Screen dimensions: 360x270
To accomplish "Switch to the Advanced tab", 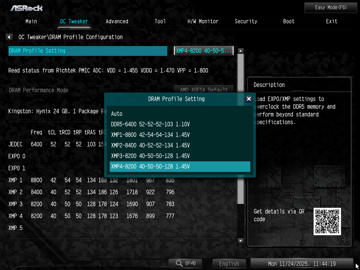I will 117,21.
